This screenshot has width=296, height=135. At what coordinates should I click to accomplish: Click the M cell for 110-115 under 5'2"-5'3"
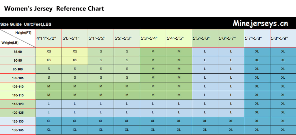127,95
